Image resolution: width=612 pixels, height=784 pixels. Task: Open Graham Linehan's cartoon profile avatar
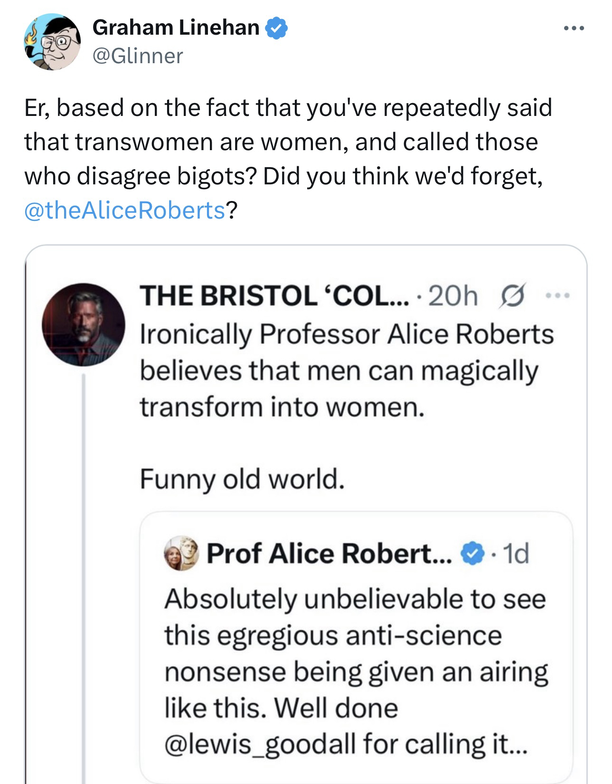tap(52, 42)
